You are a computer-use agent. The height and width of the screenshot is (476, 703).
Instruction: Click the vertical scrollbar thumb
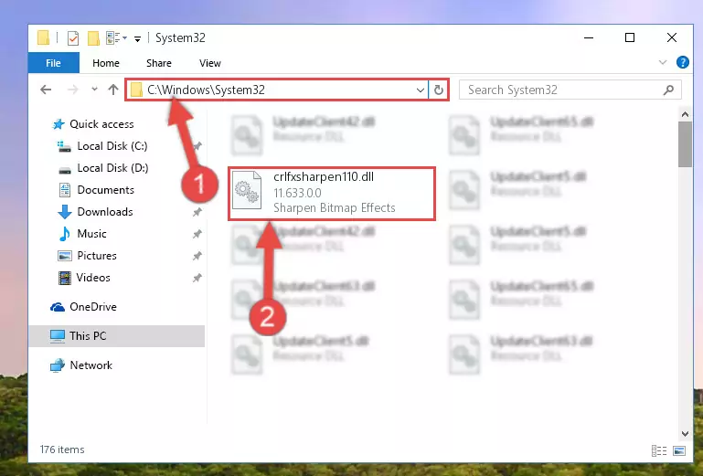coord(685,144)
